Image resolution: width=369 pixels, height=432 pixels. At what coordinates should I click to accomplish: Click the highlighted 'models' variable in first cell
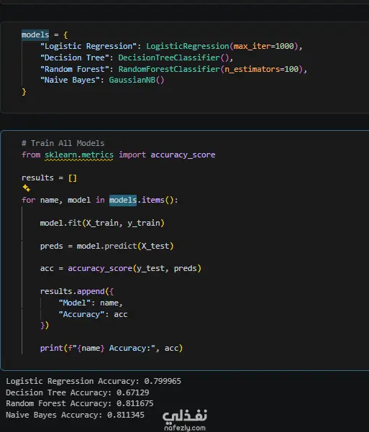(x=35, y=35)
